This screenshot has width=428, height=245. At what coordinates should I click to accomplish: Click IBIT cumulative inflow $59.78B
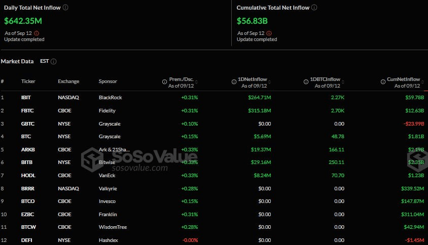point(415,98)
